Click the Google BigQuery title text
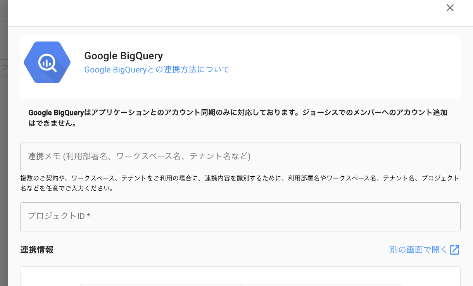 (123, 56)
